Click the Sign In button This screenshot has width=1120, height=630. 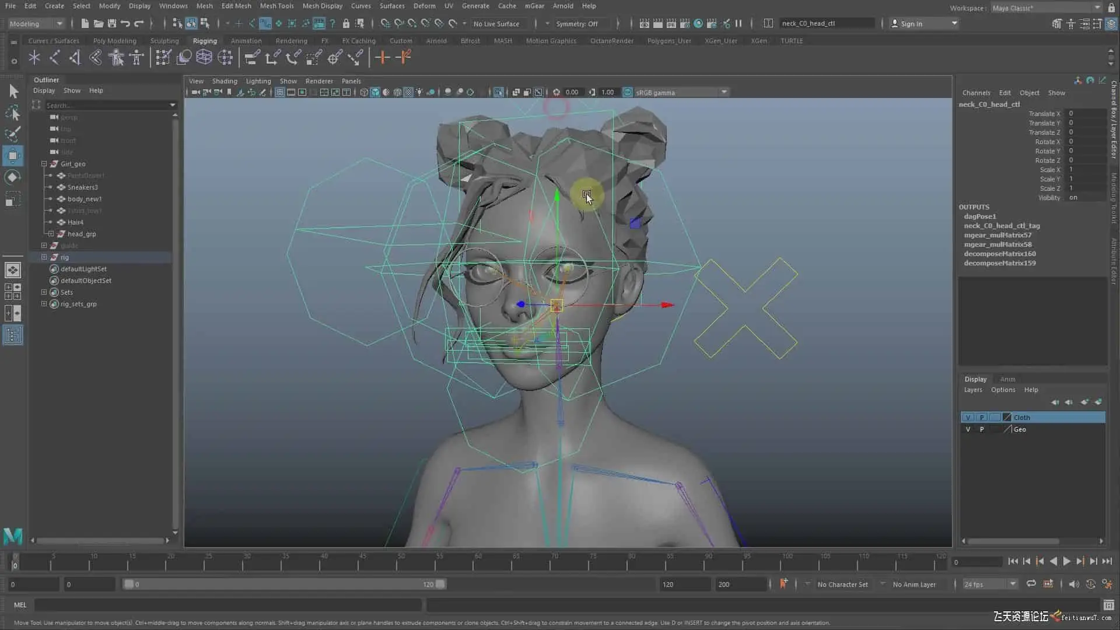tap(911, 23)
